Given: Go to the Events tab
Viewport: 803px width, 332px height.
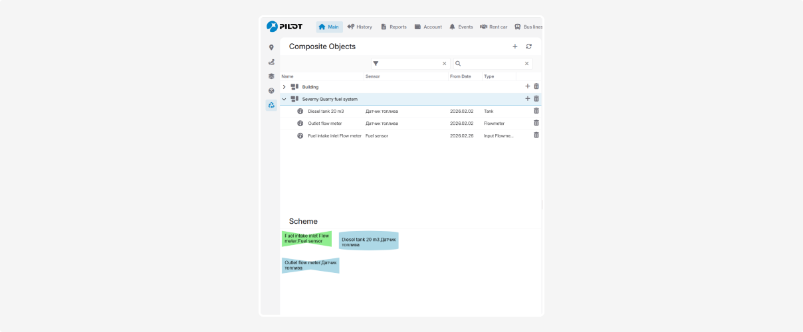Looking at the screenshot, I should tap(461, 27).
